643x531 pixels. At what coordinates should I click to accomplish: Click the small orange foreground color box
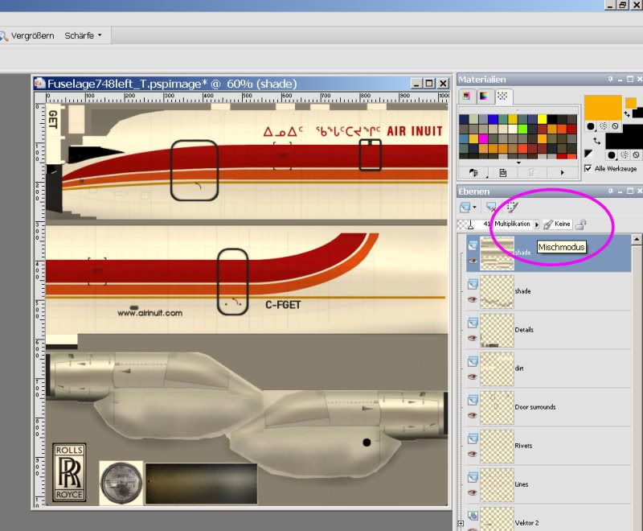[x=631, y=103]
